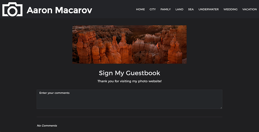
Task: Go to the VACATION gallery
Action: point(249,9)
